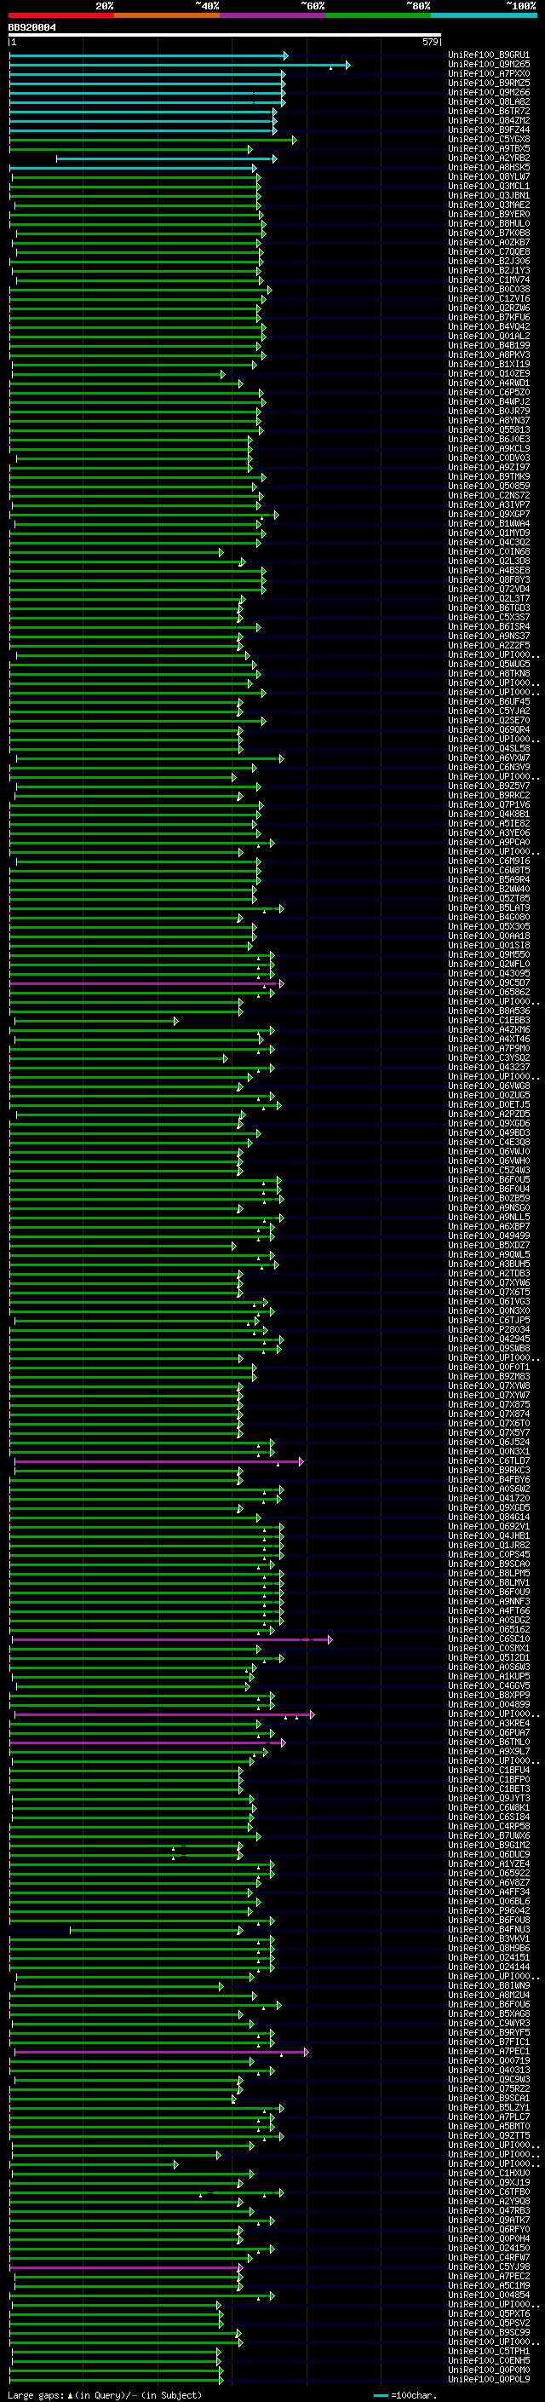The width and height of the screenshot is (545, 2402).
Task: Click hit name UniRef100_B0C038
Action: pos(488,289)
